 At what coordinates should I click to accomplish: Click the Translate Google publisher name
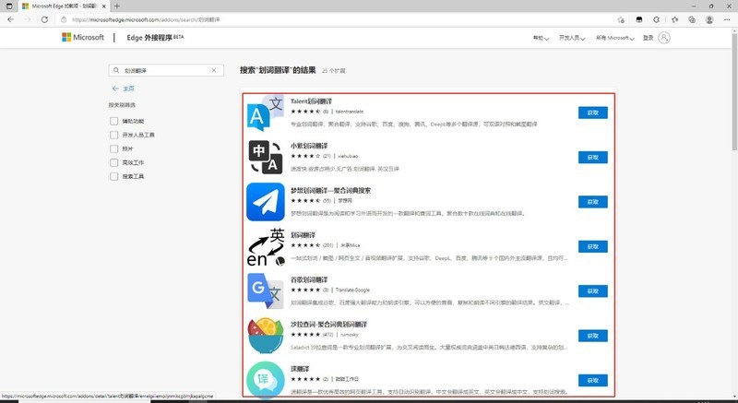pyautogui.click(x=352, y=290)
